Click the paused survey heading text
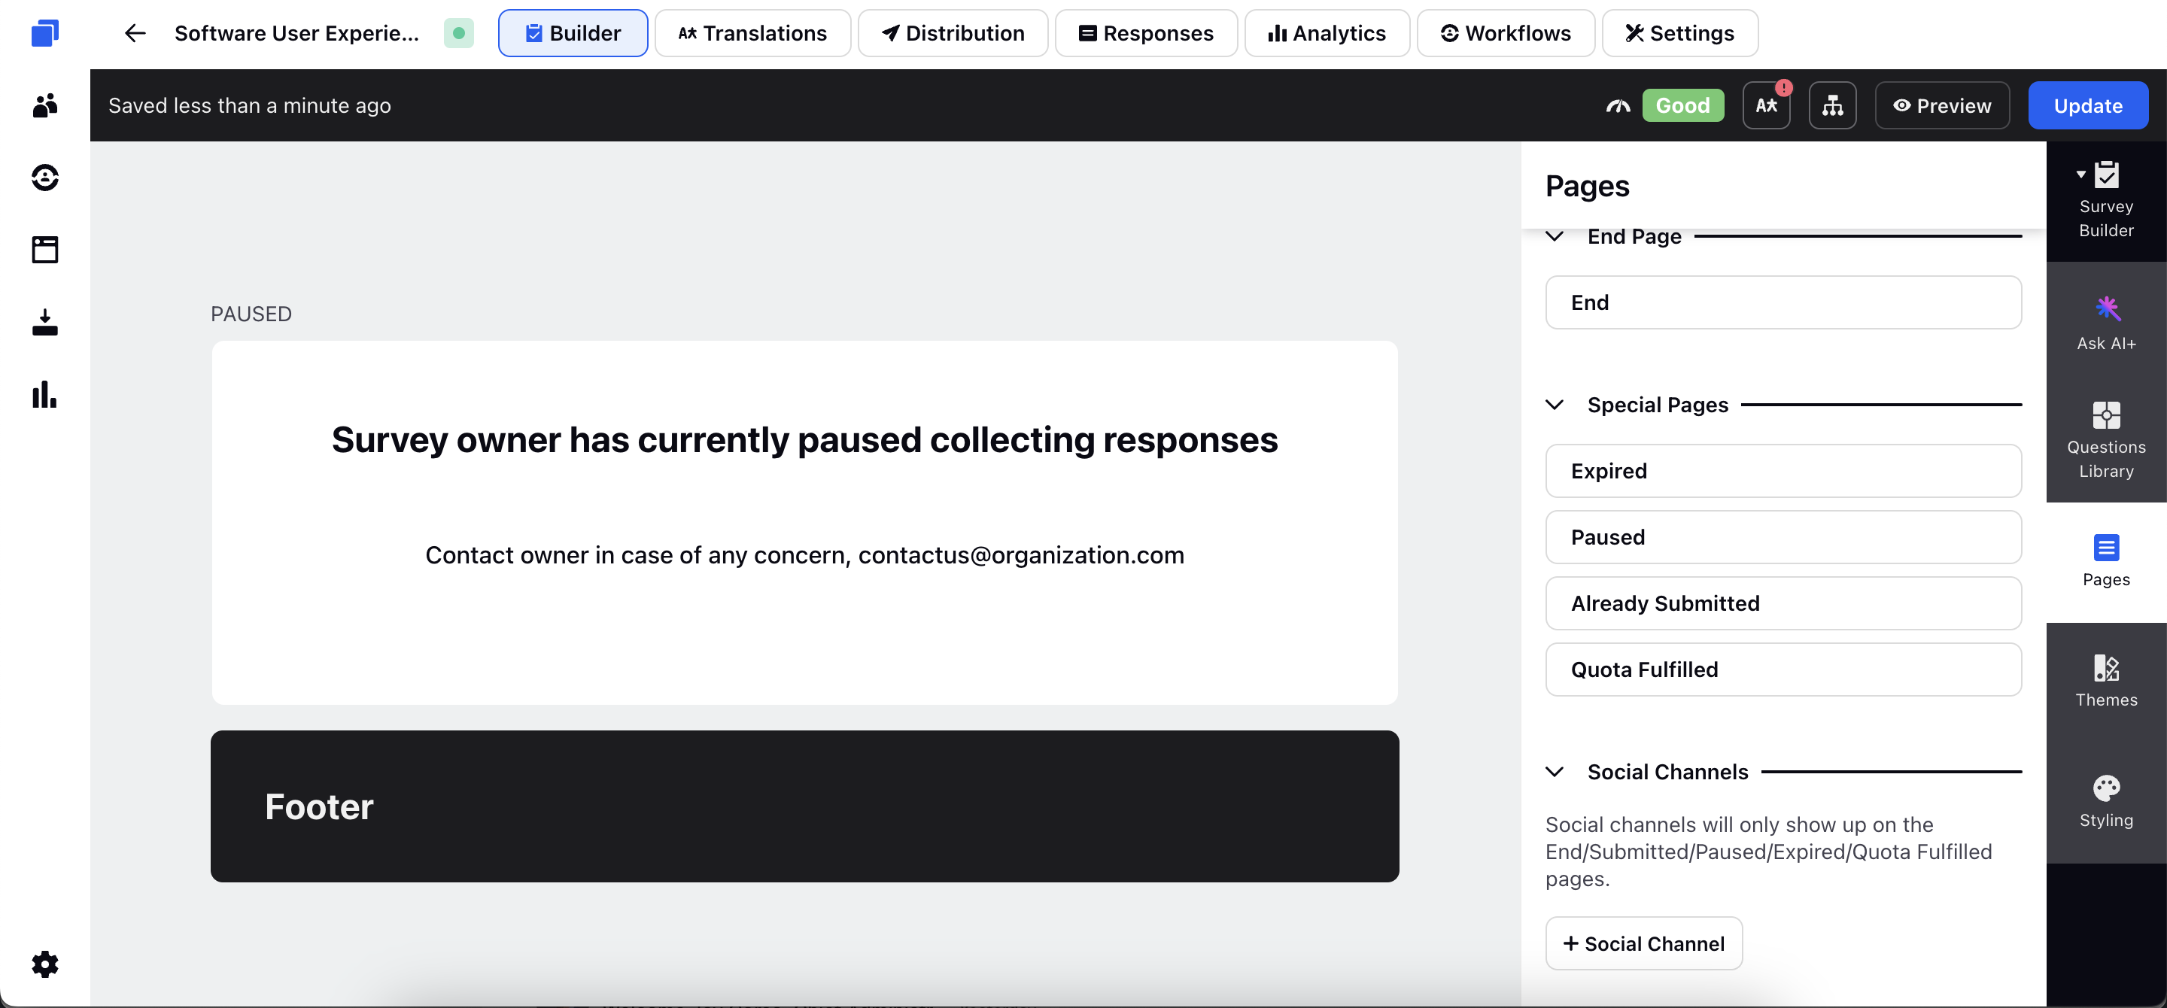The width and height of the screenshot is (2167, 1008). pyautogui.click(x=804, y=441)
